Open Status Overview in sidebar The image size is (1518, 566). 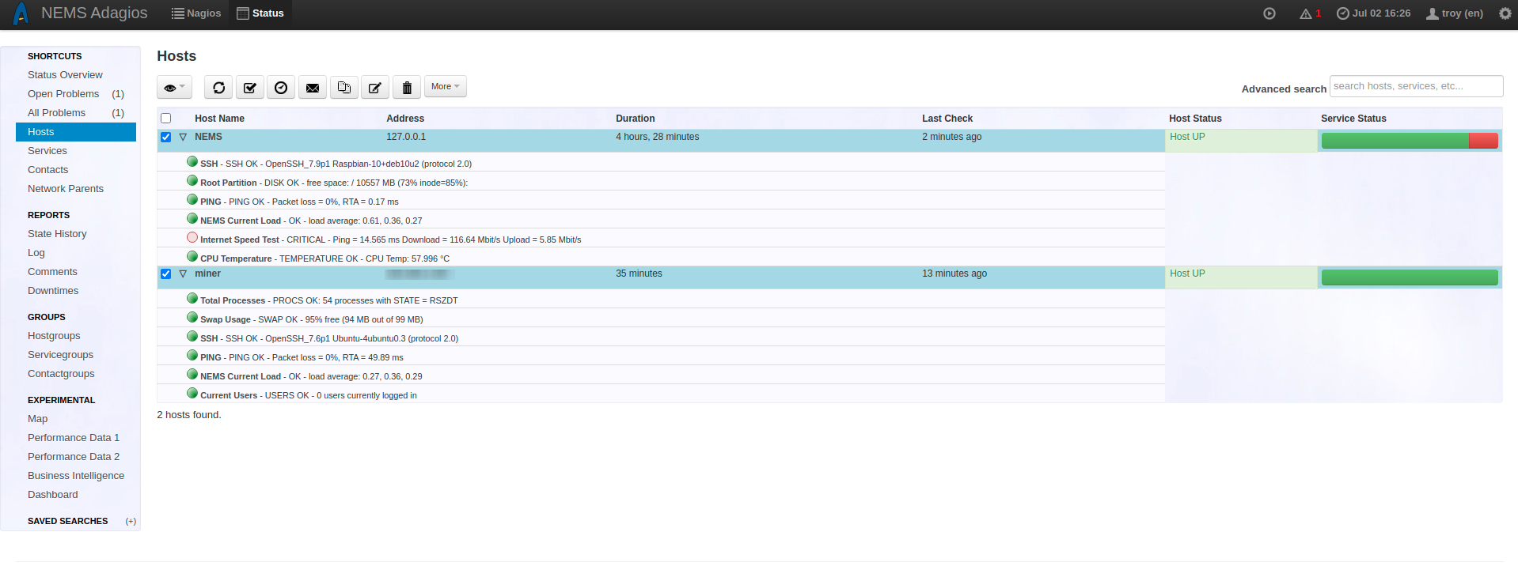click(x=65, y=75)
